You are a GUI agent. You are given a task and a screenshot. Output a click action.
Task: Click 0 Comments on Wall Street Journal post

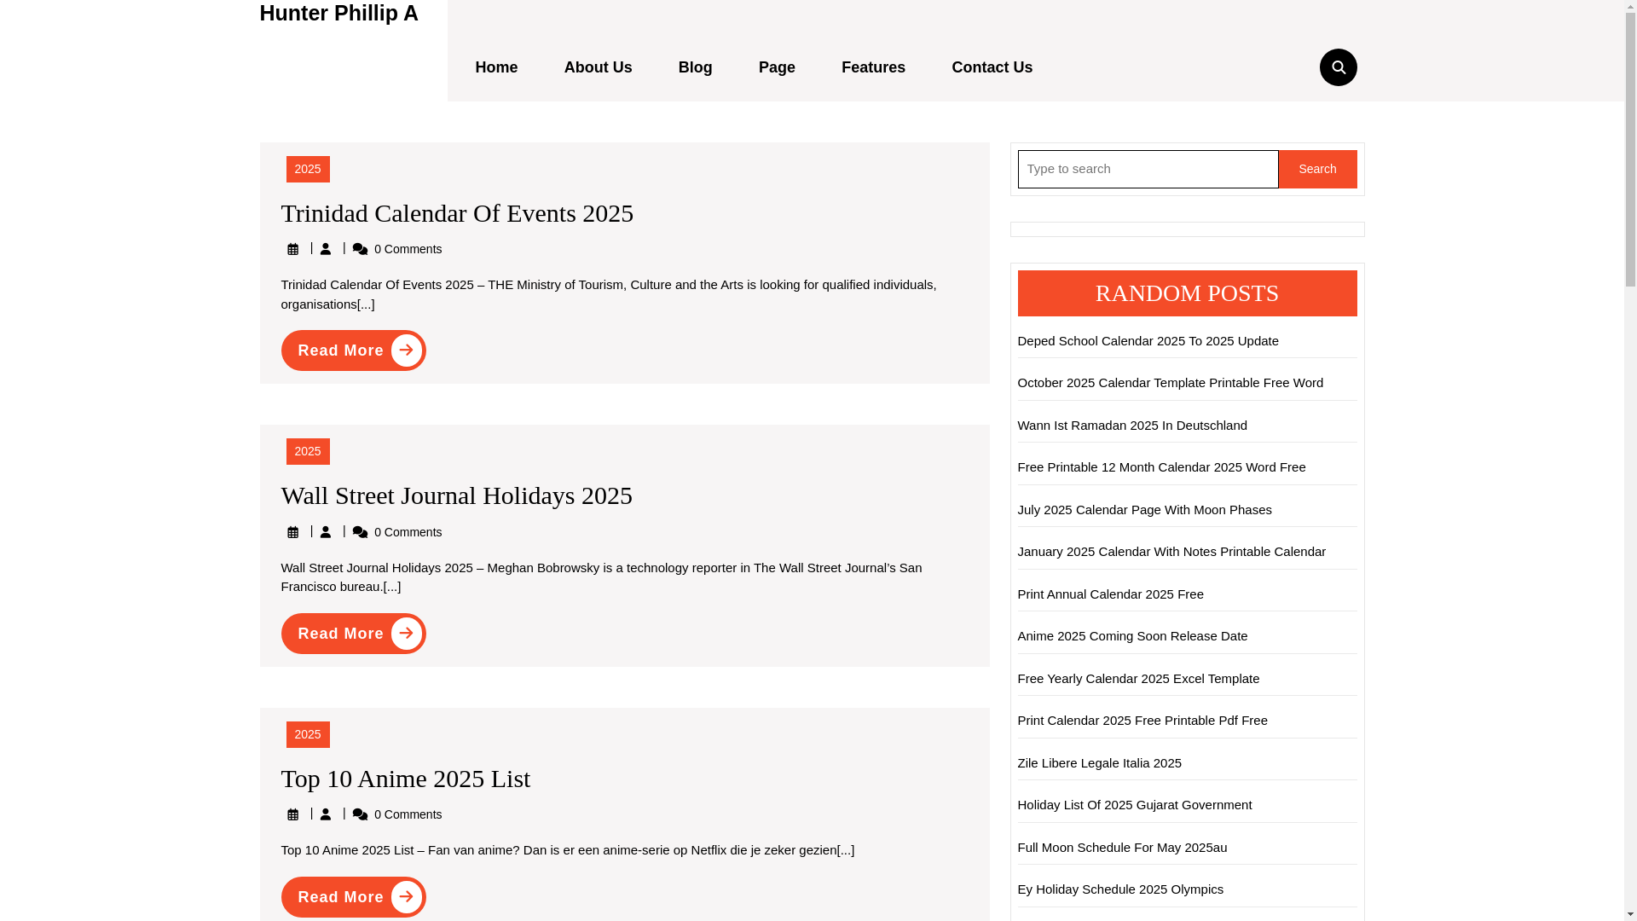point(408,532)
